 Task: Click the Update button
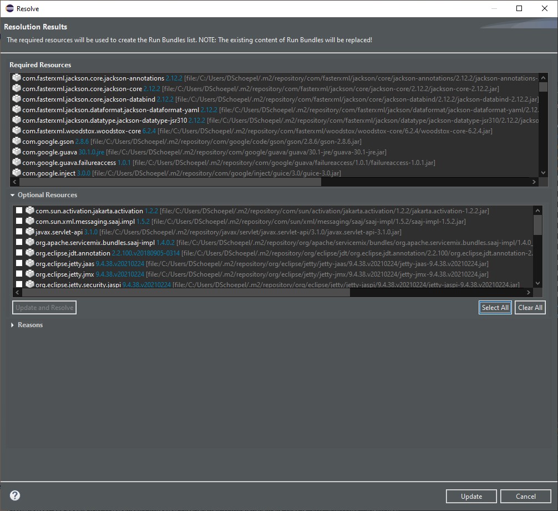471,496
